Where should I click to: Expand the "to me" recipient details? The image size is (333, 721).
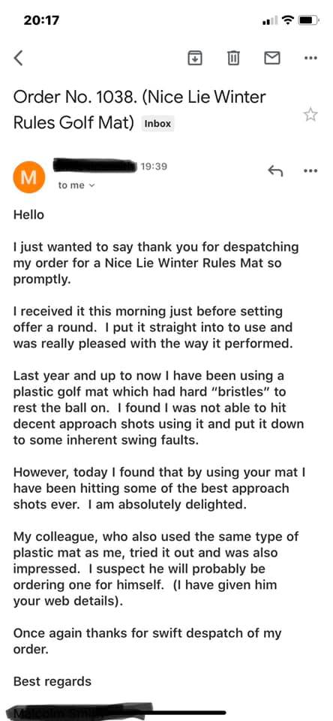pos(76,186)
